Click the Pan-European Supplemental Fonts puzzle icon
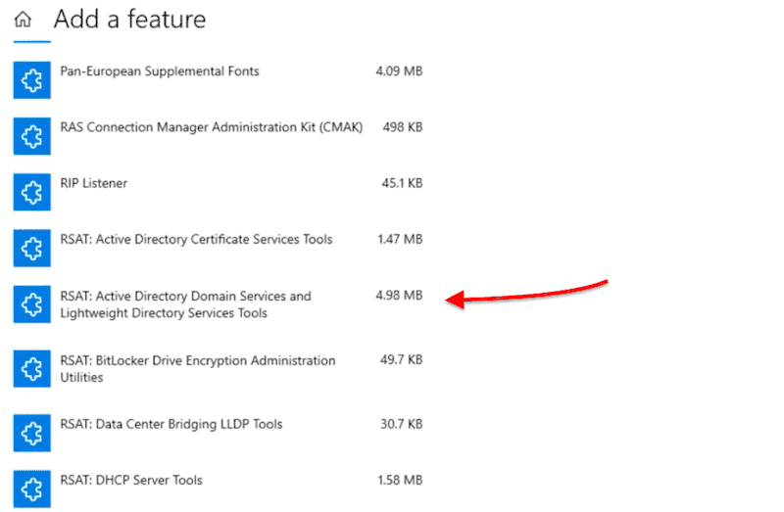 click(x=32, y=80)
